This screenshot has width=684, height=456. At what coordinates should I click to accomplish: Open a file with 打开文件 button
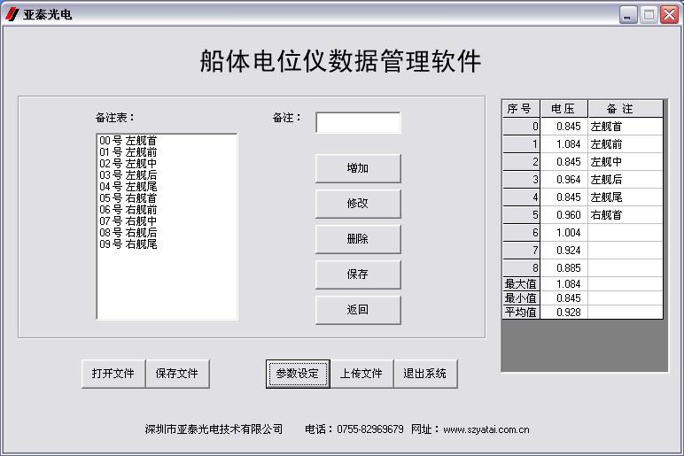[113, 374]
